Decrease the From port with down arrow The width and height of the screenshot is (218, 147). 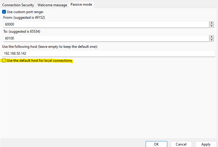tap(211, 26)
